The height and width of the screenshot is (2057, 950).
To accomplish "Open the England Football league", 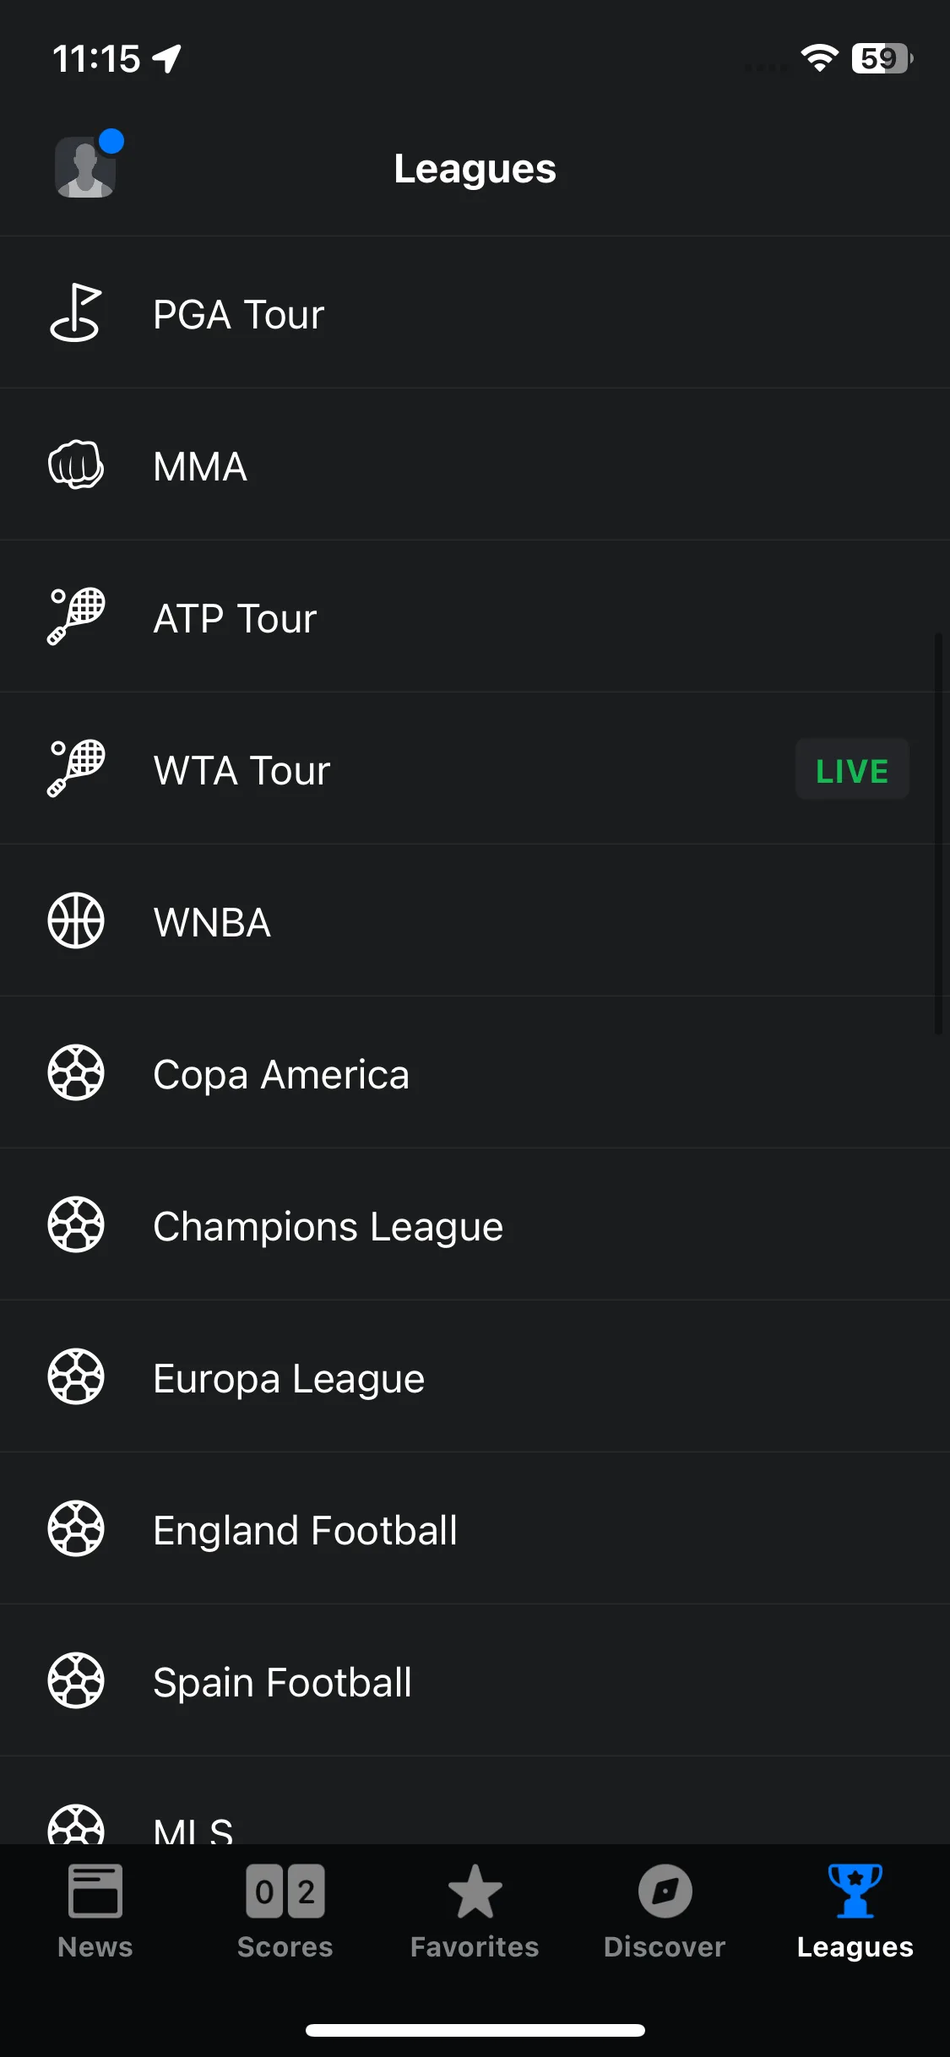I will pyautogui.click(x=475, y=1528).
